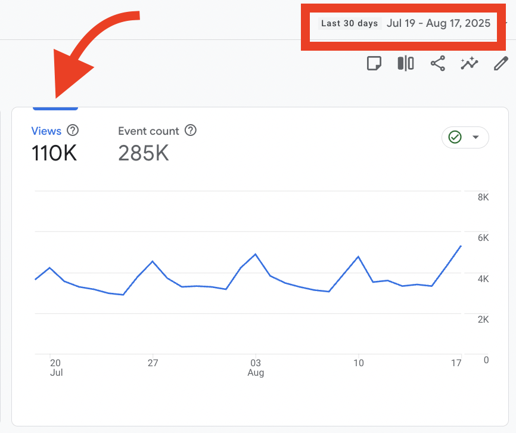The image size is (516, 433).
Task: Click the 110K views value
Action: coord(54,153)
